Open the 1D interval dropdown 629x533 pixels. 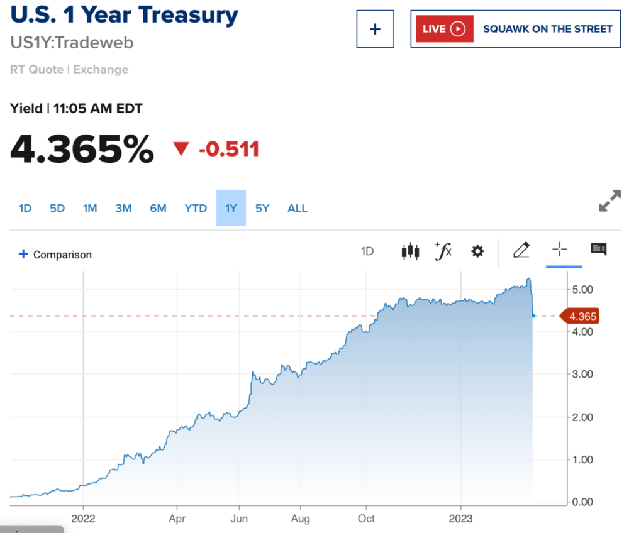[367, 251]
